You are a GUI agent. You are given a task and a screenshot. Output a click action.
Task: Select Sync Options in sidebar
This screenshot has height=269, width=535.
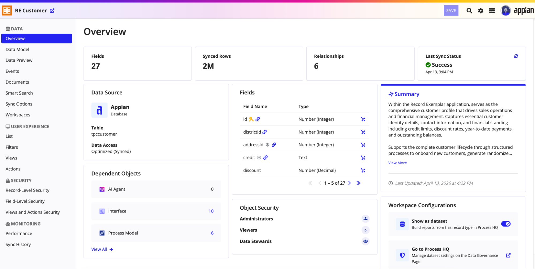37,104
